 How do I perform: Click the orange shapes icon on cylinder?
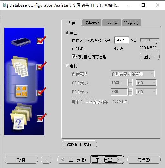tap(21, 91)
